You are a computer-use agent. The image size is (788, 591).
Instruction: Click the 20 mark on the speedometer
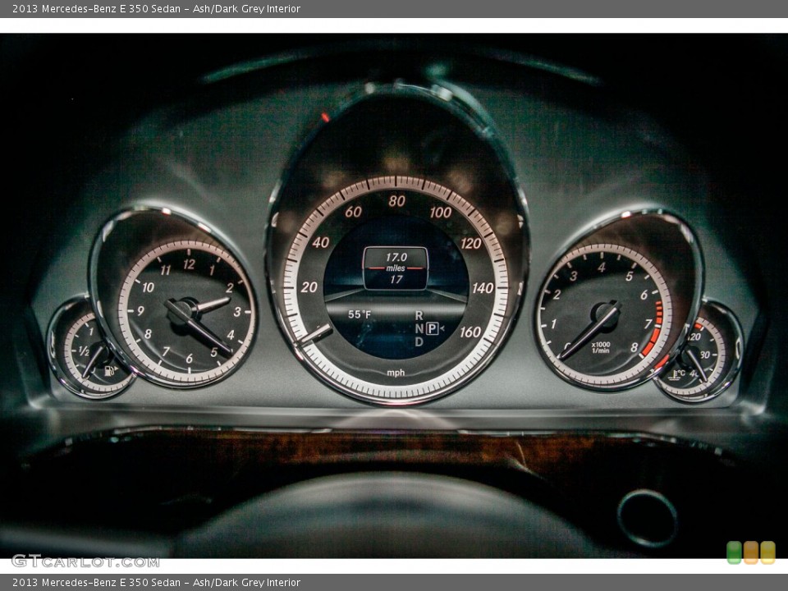coord(309,287)
